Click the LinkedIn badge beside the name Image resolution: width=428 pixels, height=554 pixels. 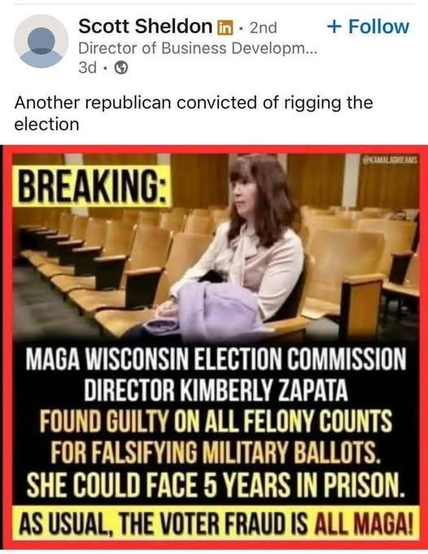tap(225, 28)
